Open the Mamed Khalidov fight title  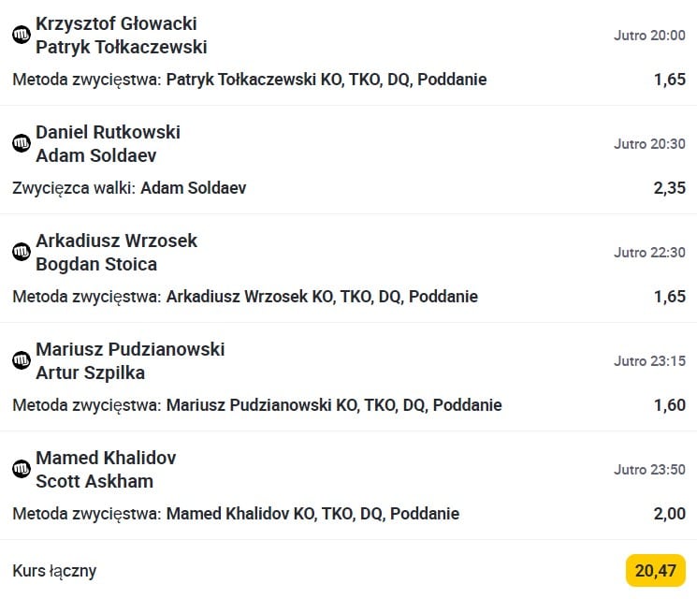point(106,458)
